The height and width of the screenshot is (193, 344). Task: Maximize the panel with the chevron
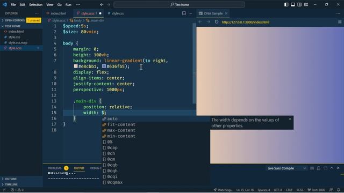point(332,168)
